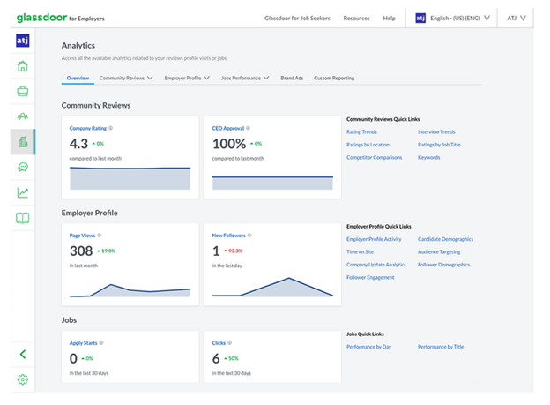Open the ATJ account dropdown
The image size is (550, 405).
point(517,18)
